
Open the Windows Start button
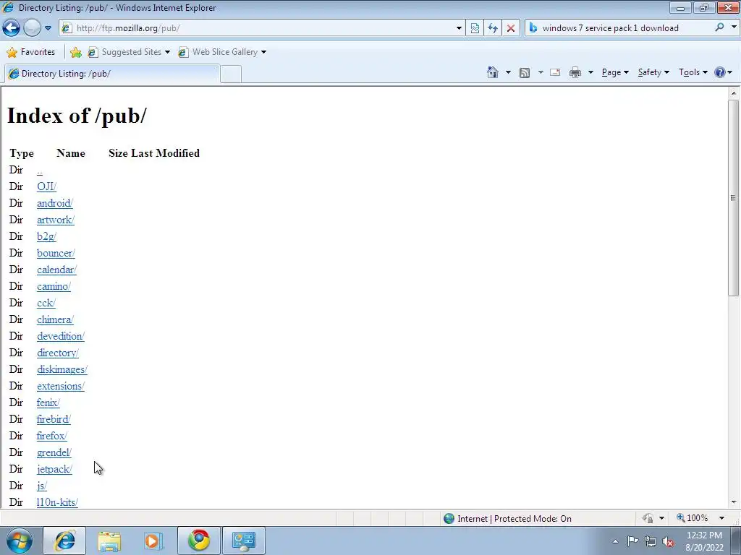coord(18,541)
